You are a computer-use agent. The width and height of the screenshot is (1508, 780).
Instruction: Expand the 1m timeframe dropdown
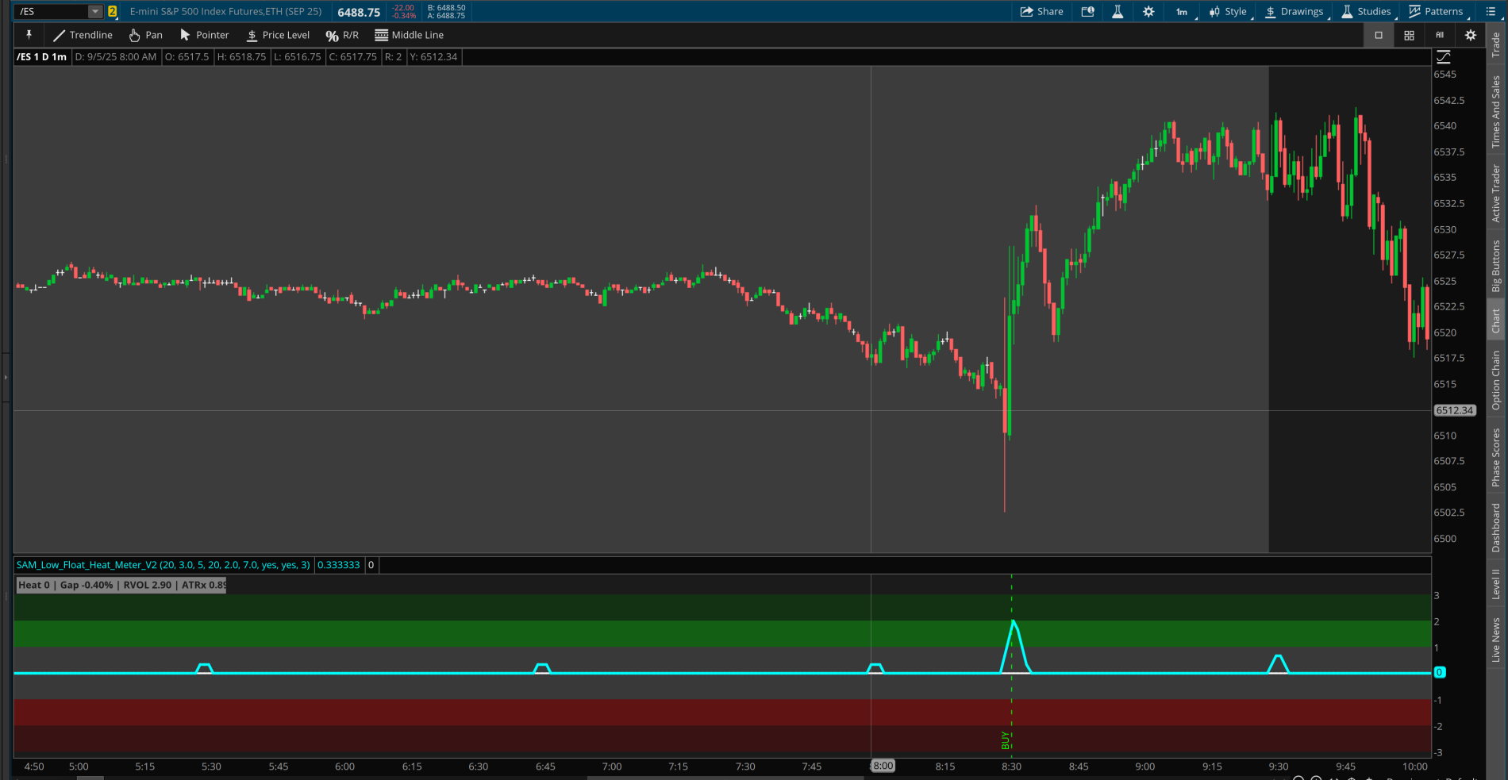click(1183, 12)
